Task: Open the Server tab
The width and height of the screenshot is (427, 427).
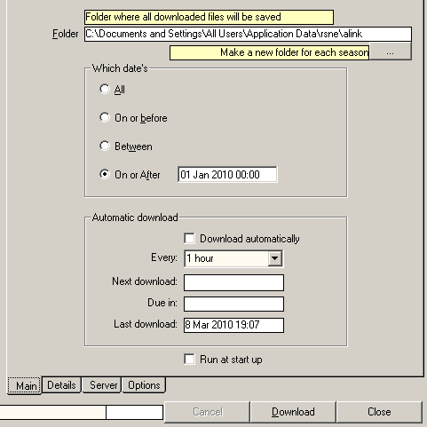Action: (x=103, y=385)
